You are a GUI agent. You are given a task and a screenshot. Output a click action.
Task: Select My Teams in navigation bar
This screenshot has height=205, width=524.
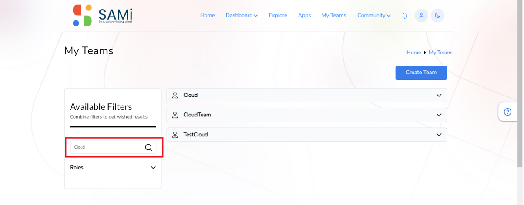(334, 15)
